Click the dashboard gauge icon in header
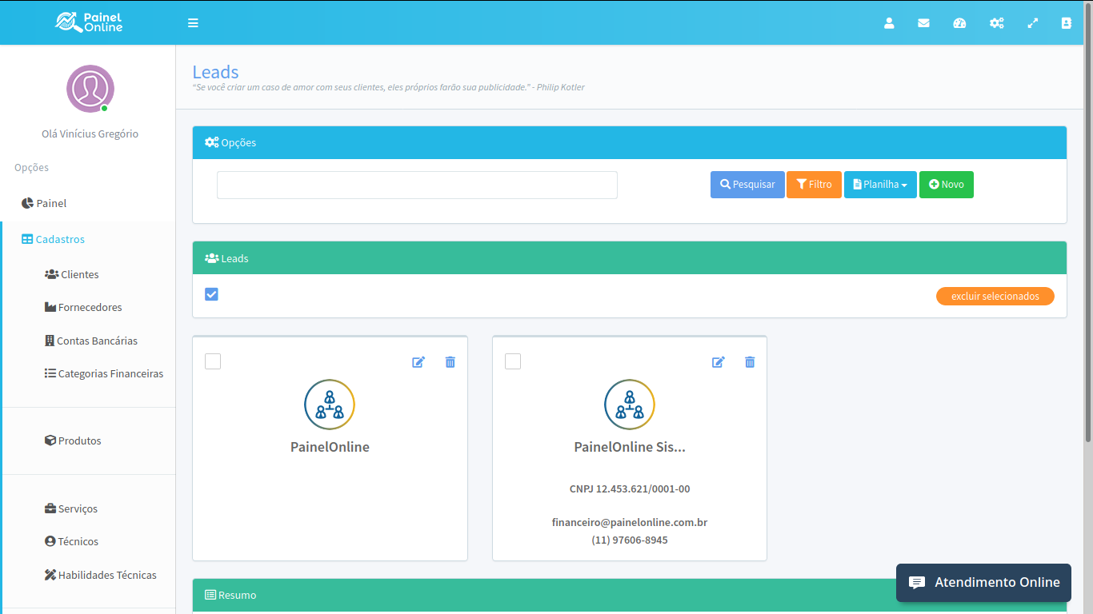This screenshot has width=1093, height=614. point(959,23)
